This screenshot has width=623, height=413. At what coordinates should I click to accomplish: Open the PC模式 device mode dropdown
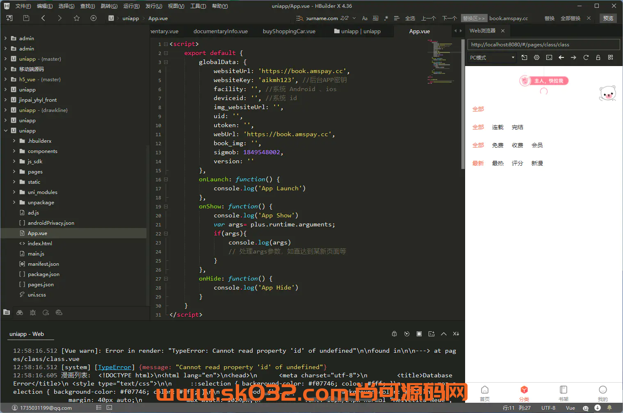pyautogui.click(x=492, y=57)
